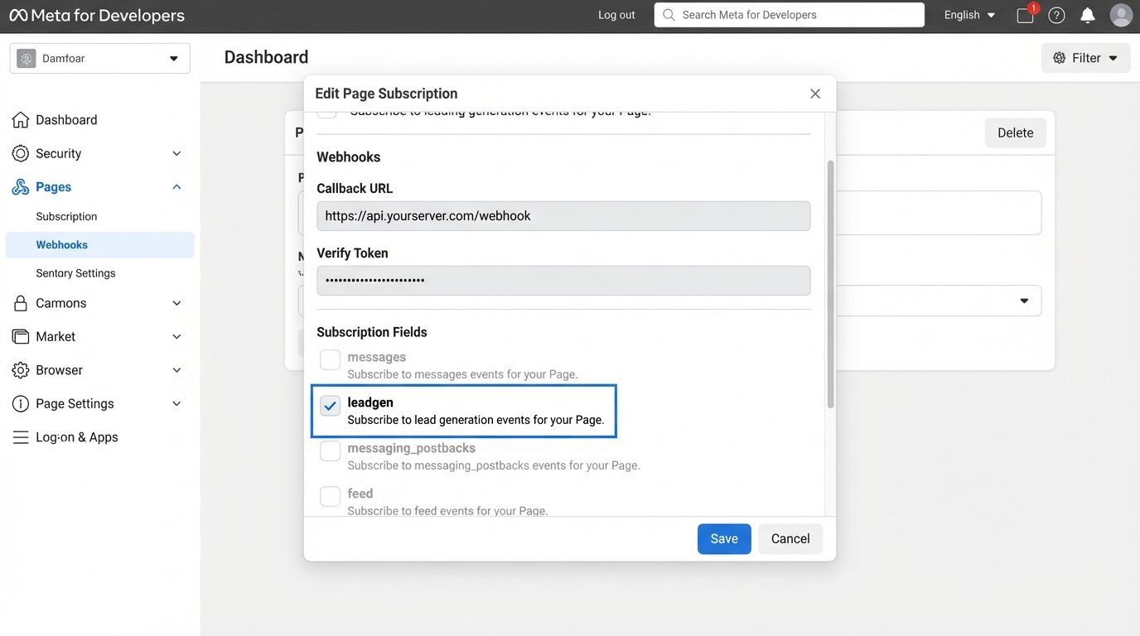This screenshot has height=636, width=1140.
Task: Open the English language dropdown
Action: [x=967, y=14]
